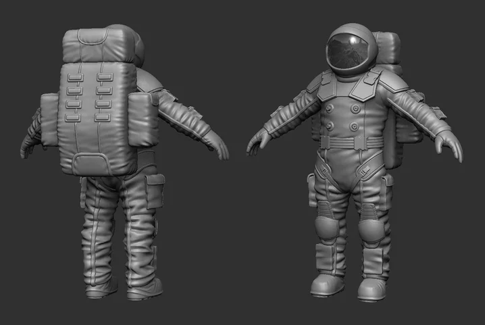Click the helmet visor on the front-view astronaut
This screenshot has height=325, width=485.
click(349, 52)
